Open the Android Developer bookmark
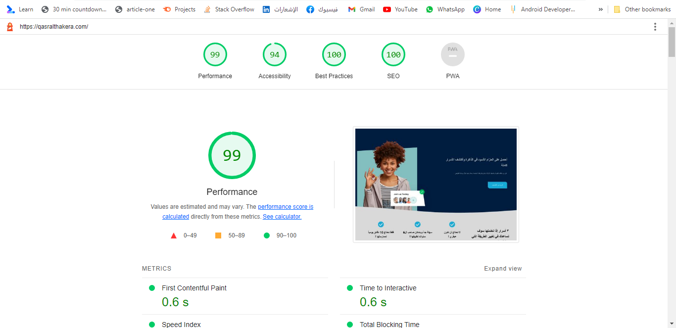 [542, 9]
